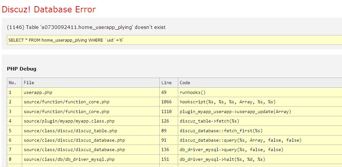The height and width of the screenshot is (167, 342).
Task: Select source/plugin/myapp/myapp.class.php cell
Action: coord(91,121)
